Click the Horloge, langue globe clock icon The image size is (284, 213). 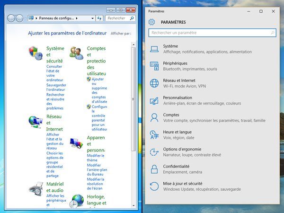pyautogui.click(x=76, y=201)
